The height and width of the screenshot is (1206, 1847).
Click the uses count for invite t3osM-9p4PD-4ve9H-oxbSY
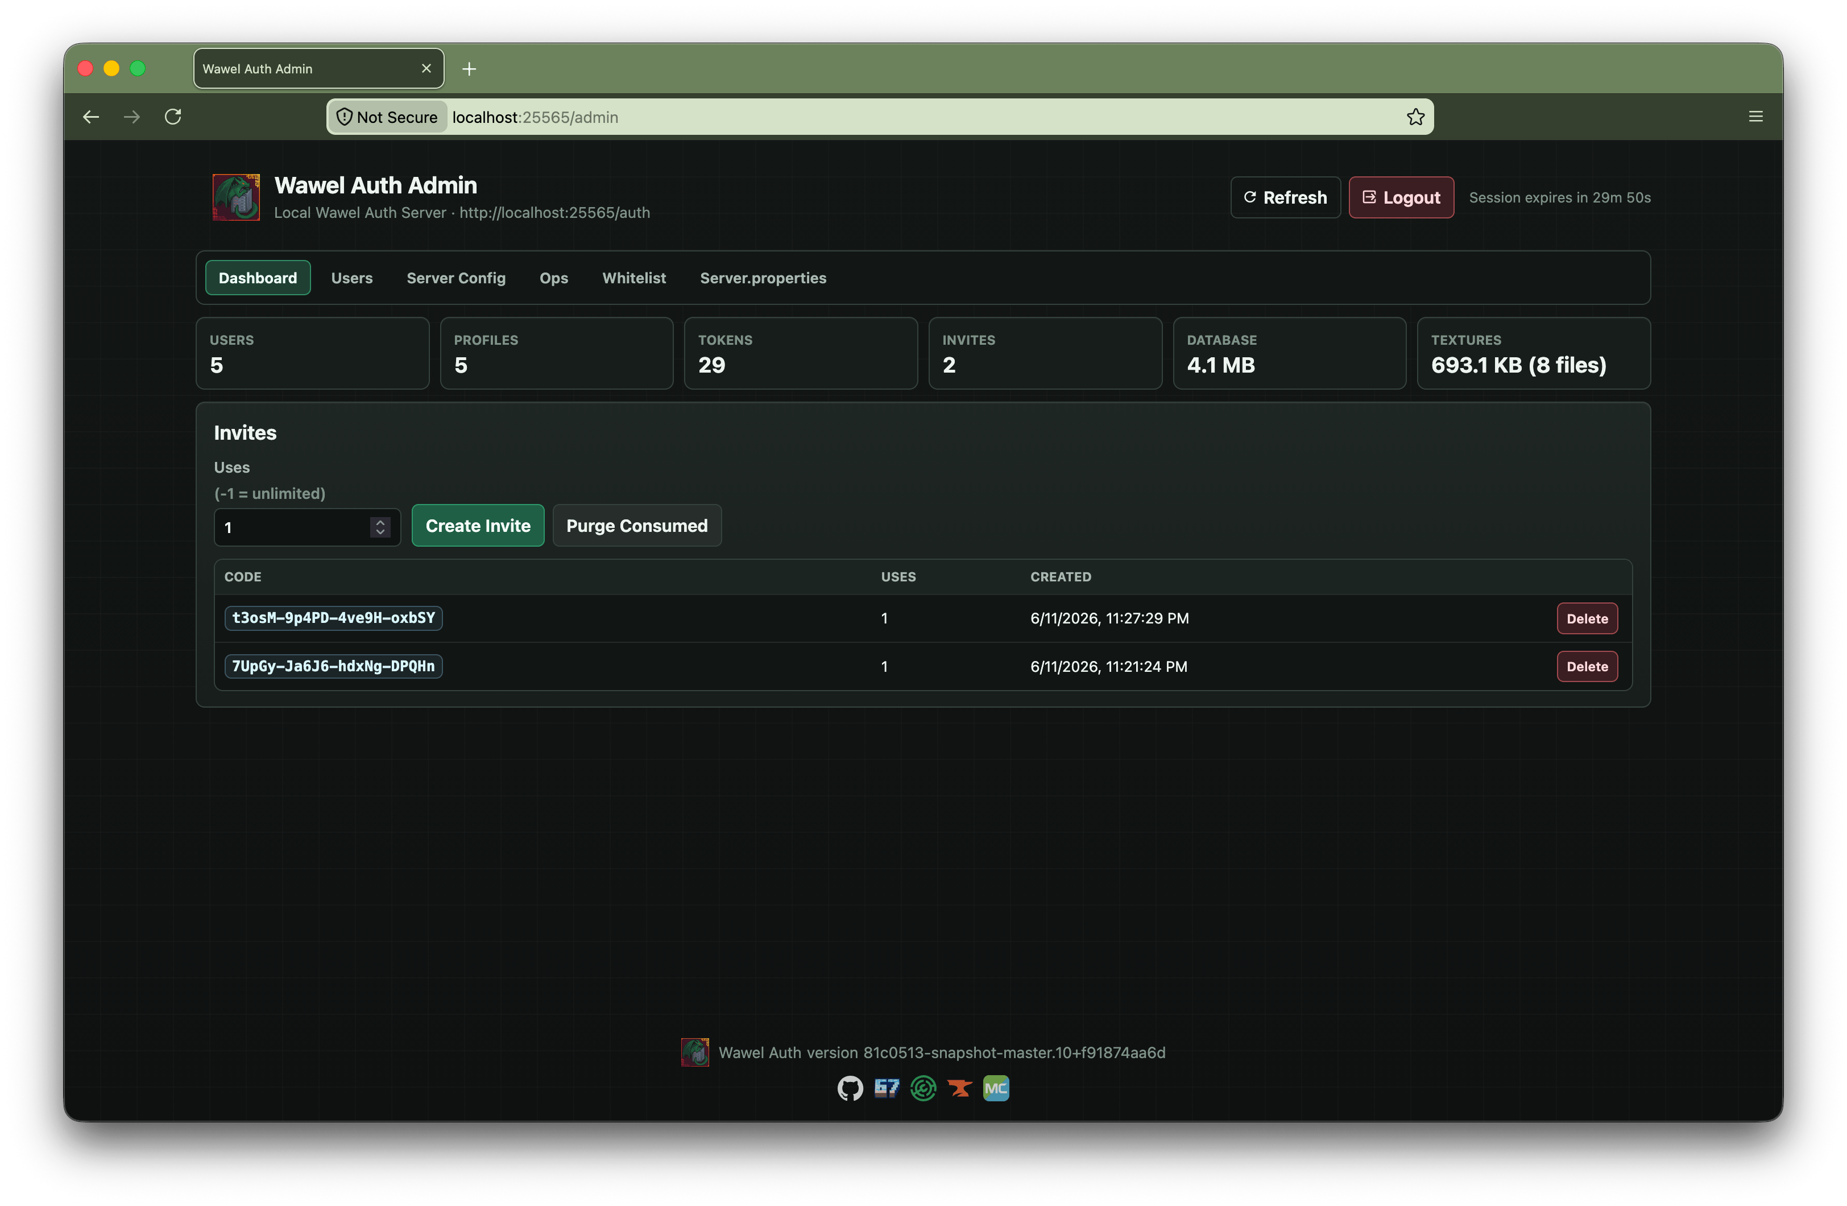point(884,618)
